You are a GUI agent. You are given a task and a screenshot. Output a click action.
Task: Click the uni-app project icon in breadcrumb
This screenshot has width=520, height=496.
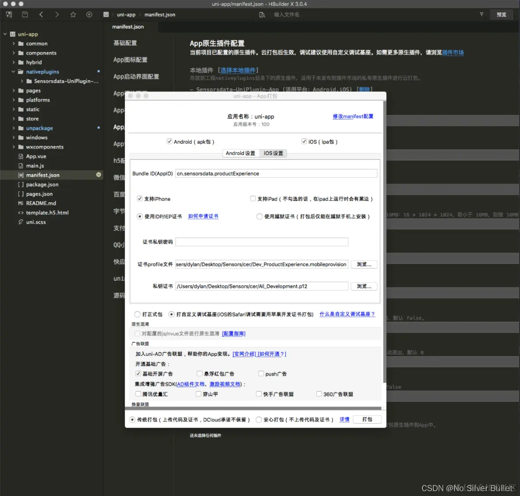(106, 15)
